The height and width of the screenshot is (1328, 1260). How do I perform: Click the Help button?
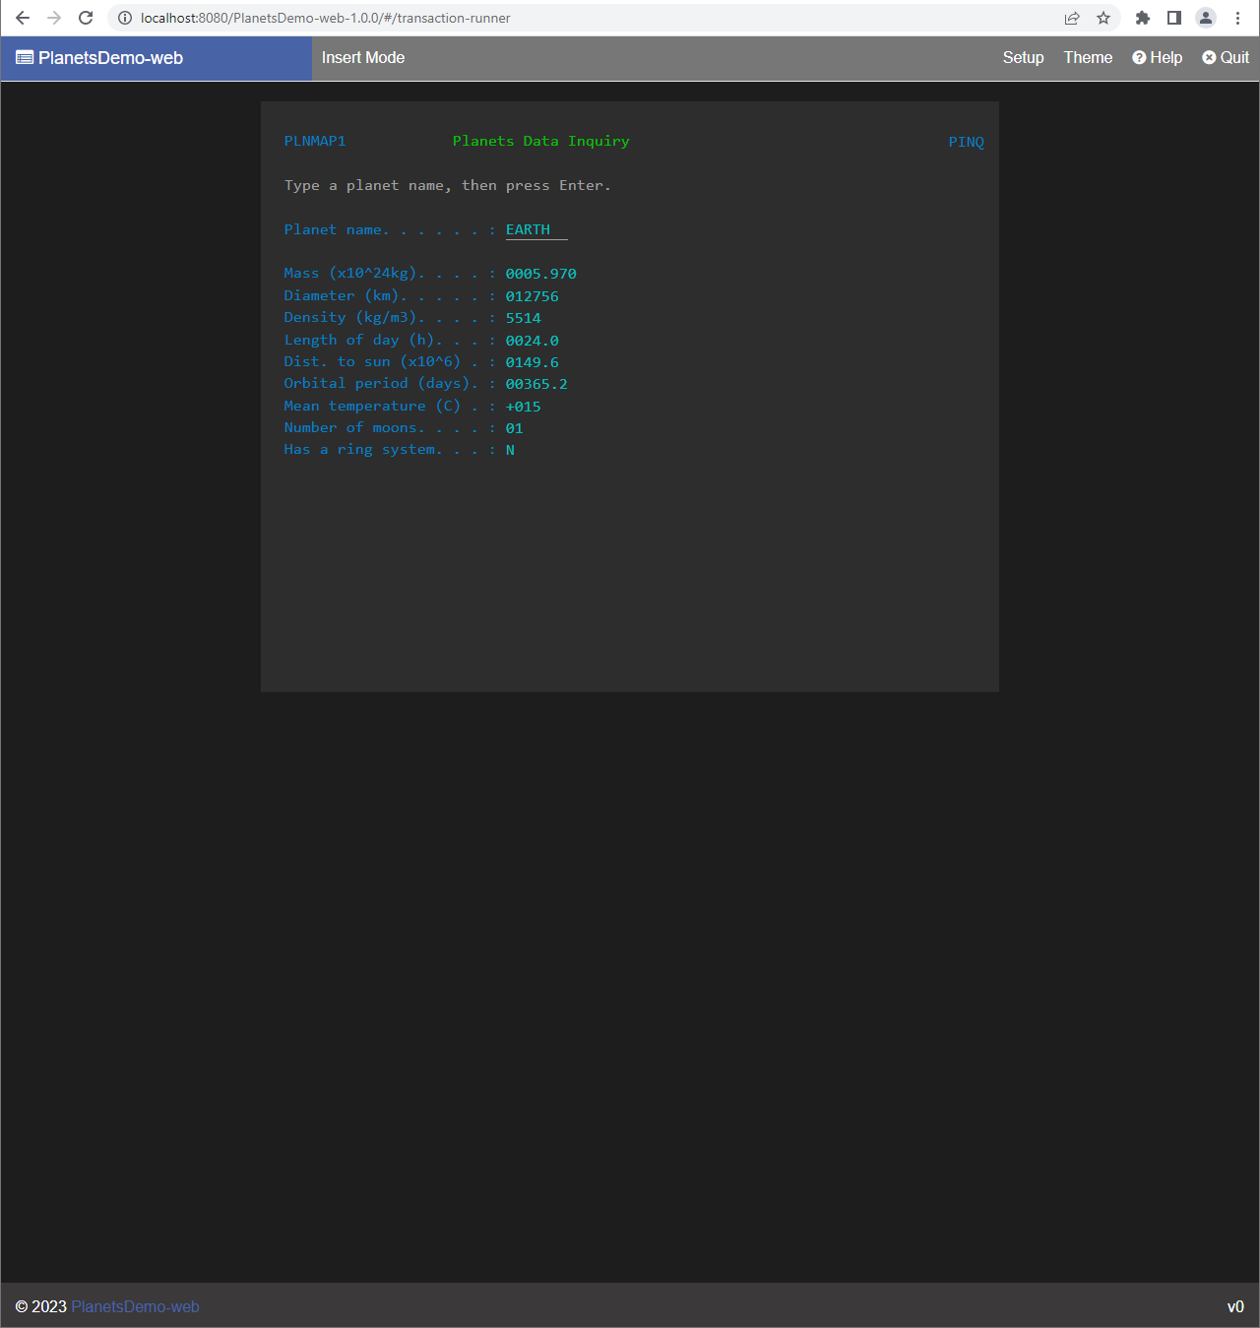tap(1158, 58)
